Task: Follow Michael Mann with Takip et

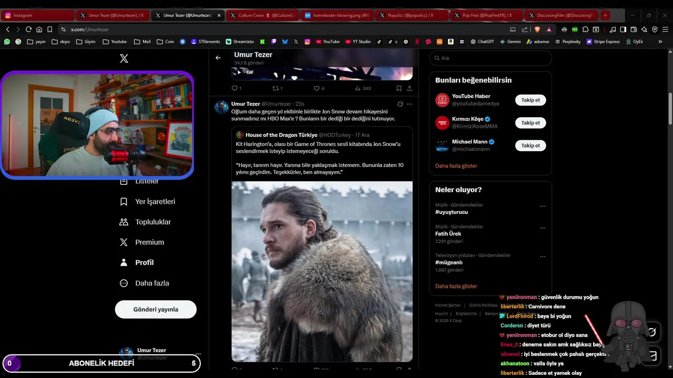Action: pyautogui.click(x=531, y=145)
